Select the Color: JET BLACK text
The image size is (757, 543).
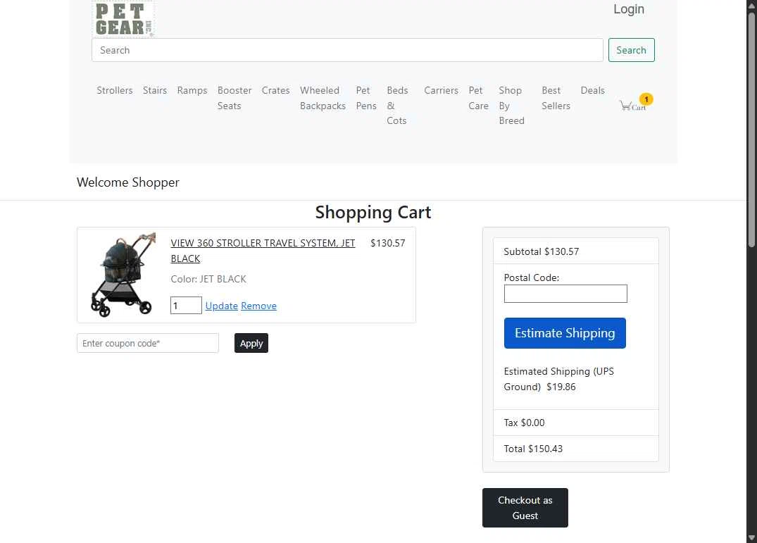point(208,279)
